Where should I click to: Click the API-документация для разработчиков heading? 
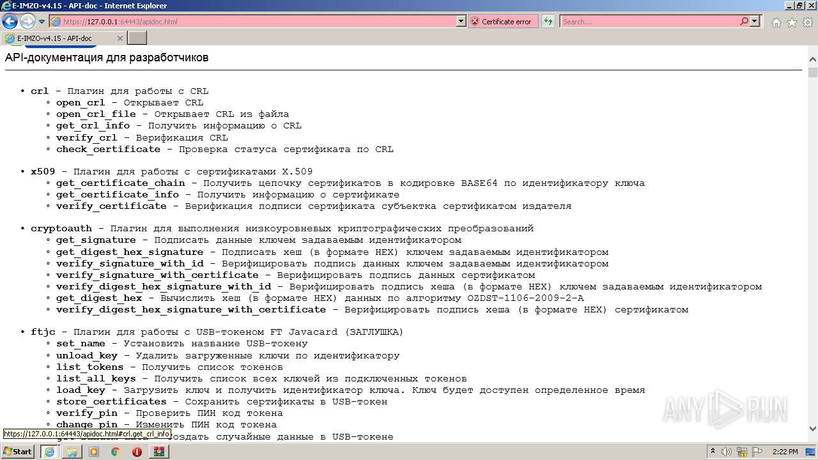pos(107,57)
